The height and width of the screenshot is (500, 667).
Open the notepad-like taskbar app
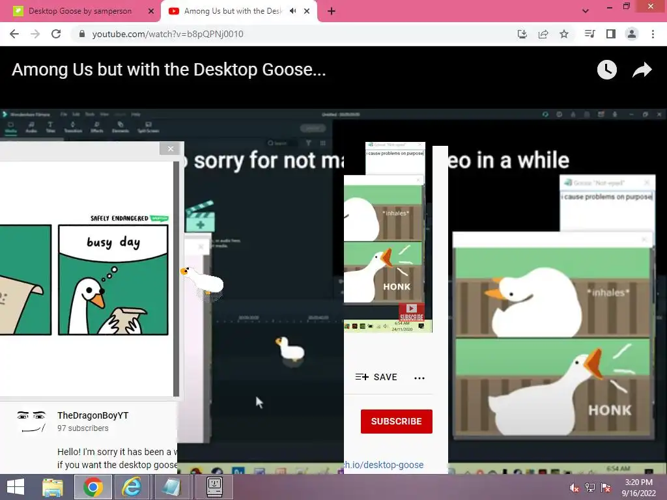pyautogui.click(x=171, y=487)
